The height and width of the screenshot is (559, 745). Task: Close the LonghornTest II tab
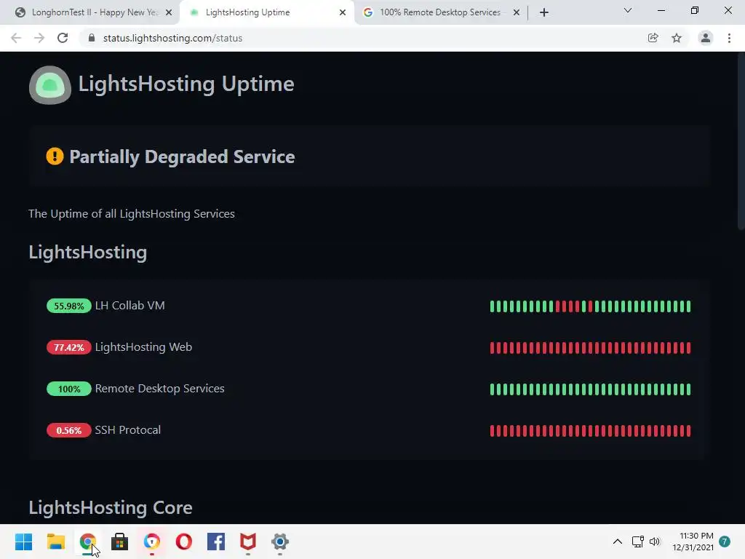pyautogui.click(x=169, y=12)
